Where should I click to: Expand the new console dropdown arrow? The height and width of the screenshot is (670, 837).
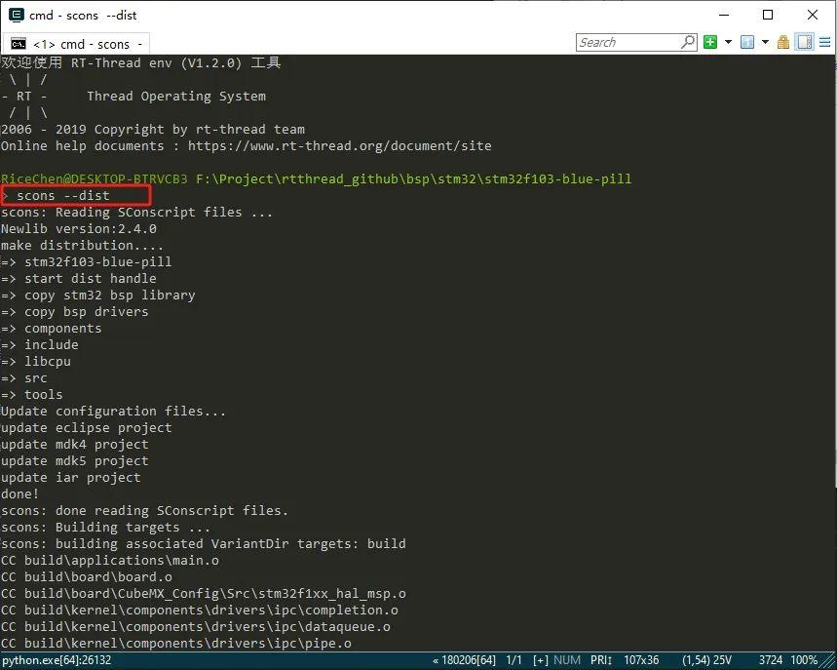point(728,42)
